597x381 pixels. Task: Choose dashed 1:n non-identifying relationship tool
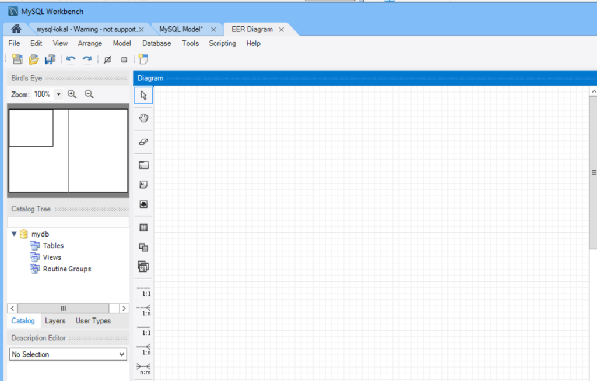(144, 311)
